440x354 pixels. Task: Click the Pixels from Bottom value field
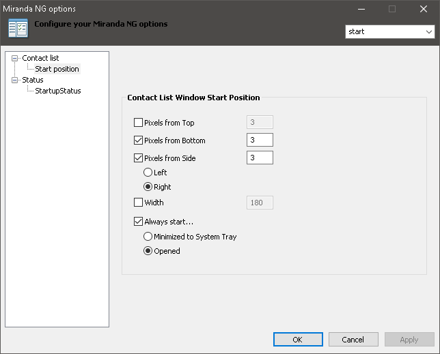point(260,141)
